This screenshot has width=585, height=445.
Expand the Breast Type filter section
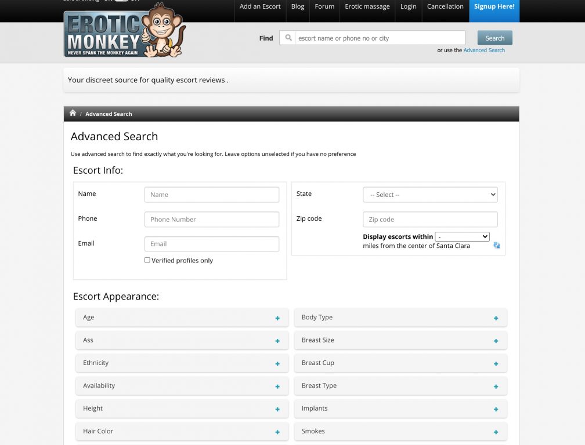[x=400, y=386]
